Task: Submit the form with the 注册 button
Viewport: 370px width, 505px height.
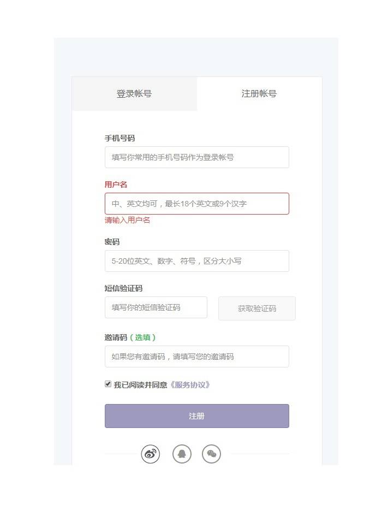Action: (x=196, y=416)
